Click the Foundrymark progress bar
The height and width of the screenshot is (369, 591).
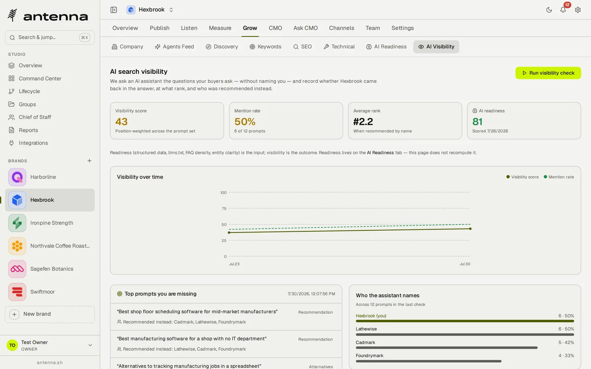[x=428, y=361]
